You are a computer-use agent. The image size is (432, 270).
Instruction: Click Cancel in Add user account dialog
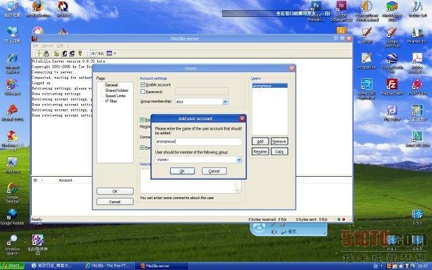tap(214, 171)
